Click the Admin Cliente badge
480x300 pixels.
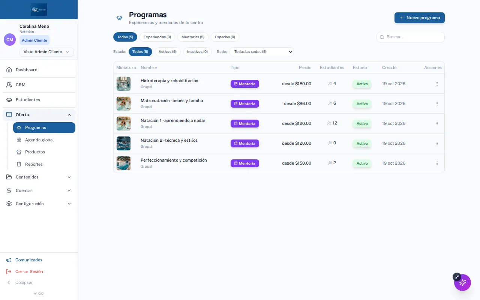(34, 40)
